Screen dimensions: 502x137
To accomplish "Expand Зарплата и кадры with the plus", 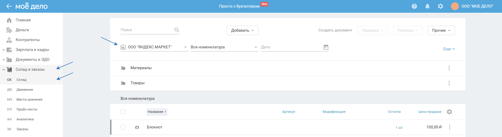I will coord(4,50).
